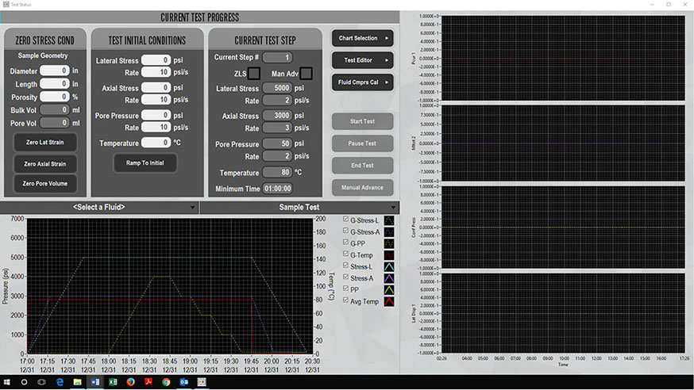Open the Test Editor menu

(x=363, y=60)
